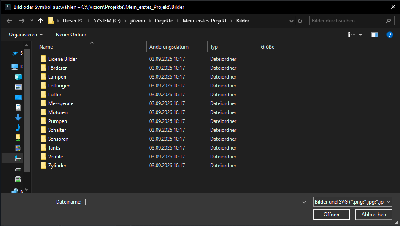The image size is (400, 226).
Task: Click 'Mein_erstes_Projekt' in address breadcrumb
Action: coord(205,21)
